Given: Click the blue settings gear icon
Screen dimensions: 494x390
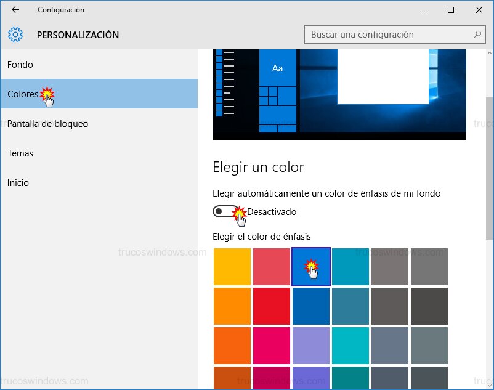Looking at the screenshot, I should pos(15,35).
